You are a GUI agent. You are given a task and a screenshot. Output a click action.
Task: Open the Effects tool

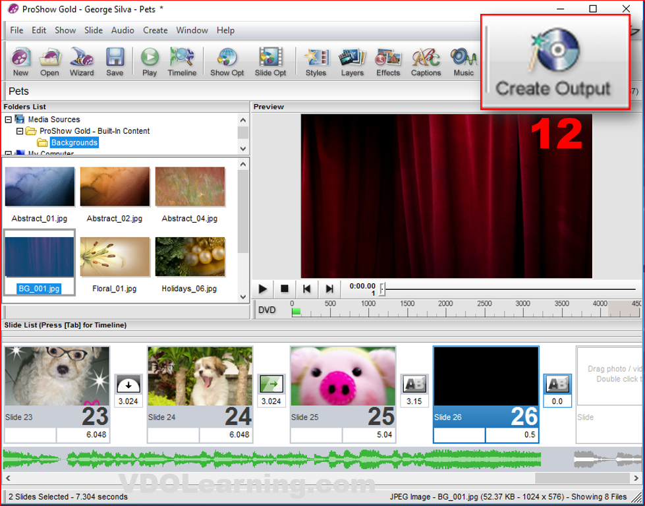(x=388, y=62)
